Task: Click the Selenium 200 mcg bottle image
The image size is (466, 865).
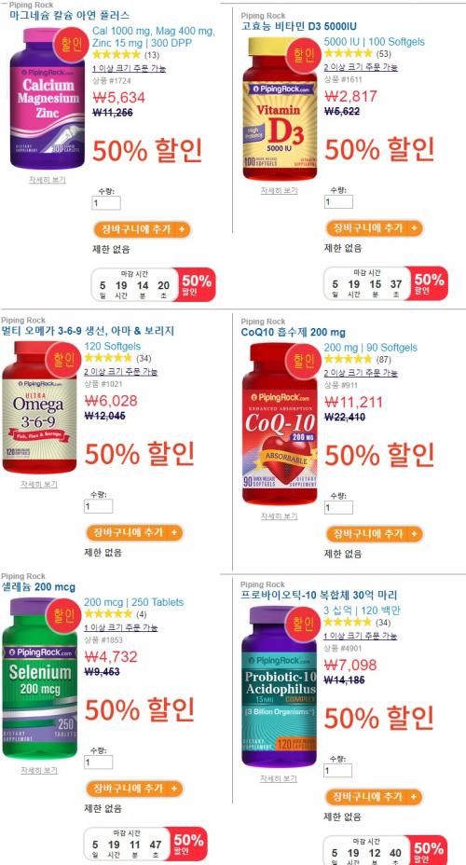Action: tap(40, 678)
